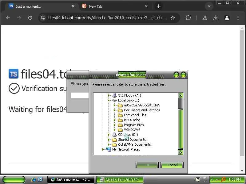Screen dimensions: 246x184
Task: Click the browser forward arrow
Action: (x=19, y=18)
